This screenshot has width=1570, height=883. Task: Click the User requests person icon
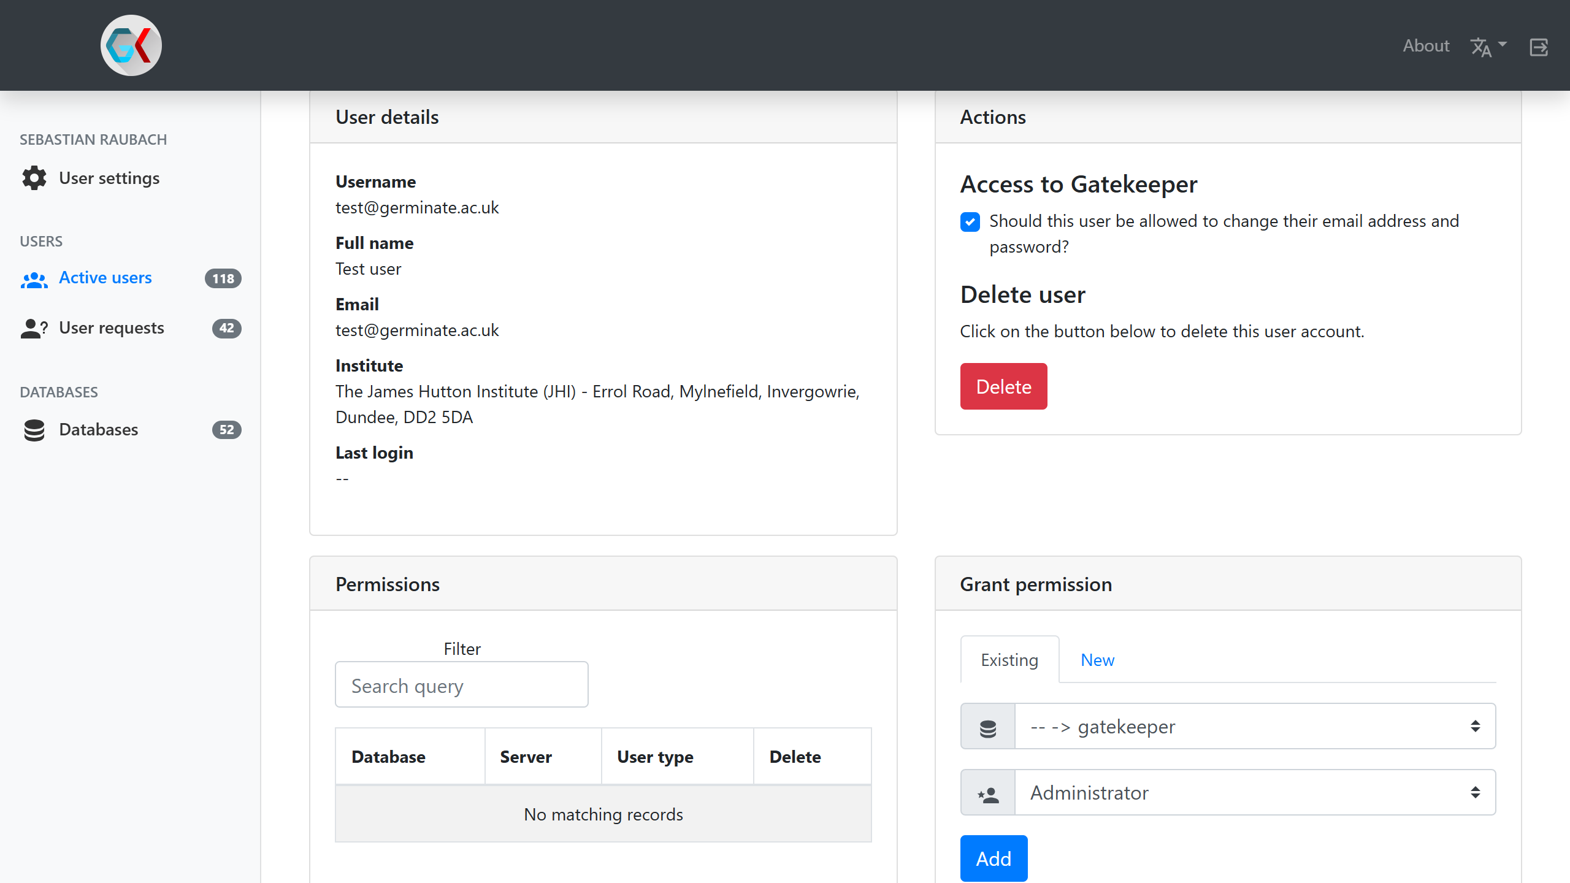click(34, 329)
